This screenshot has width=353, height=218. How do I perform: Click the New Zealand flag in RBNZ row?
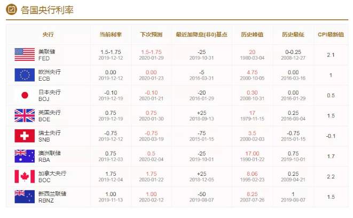(25, 197)
